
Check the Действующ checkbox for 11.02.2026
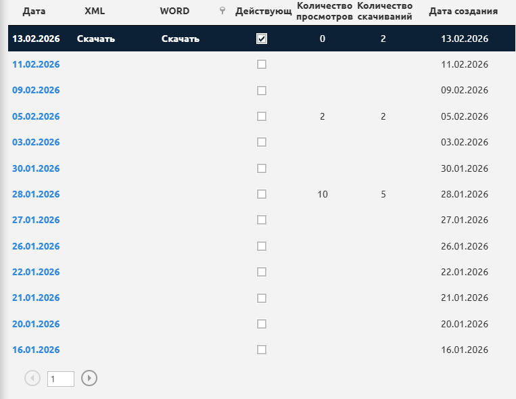click(262, 64)
